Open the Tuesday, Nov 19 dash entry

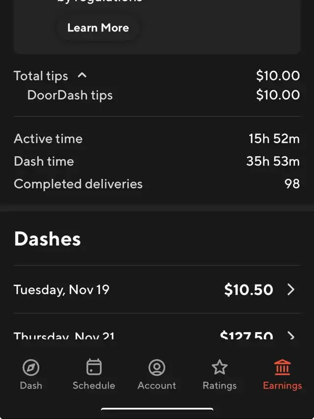[x=61, y=290]
